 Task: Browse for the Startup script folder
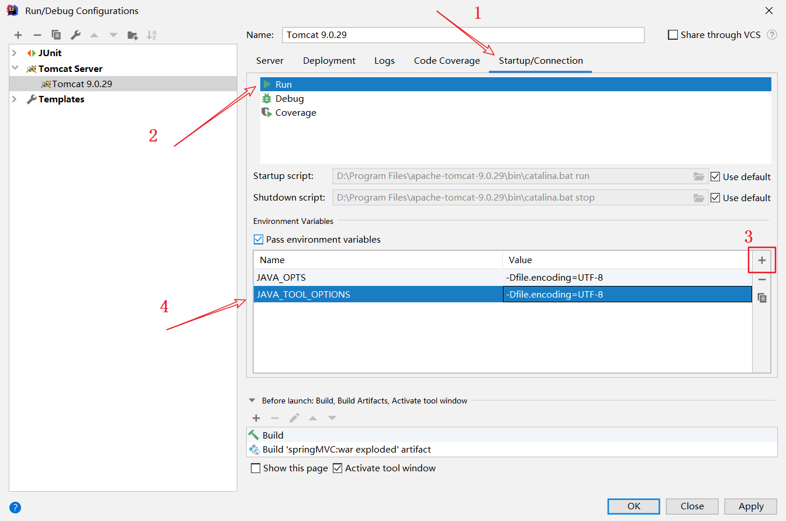699,177
